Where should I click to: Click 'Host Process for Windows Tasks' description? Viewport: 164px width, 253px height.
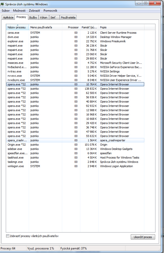coord(120,158)
